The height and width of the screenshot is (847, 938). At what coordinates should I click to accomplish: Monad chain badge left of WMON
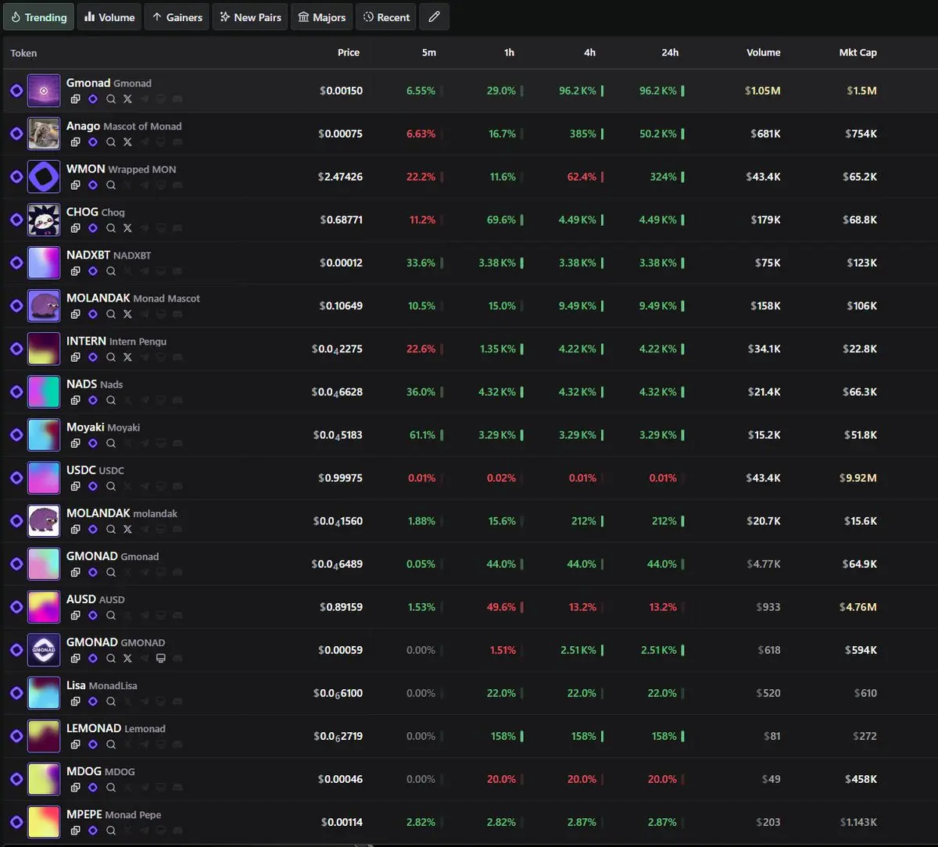tap(16, 177)
